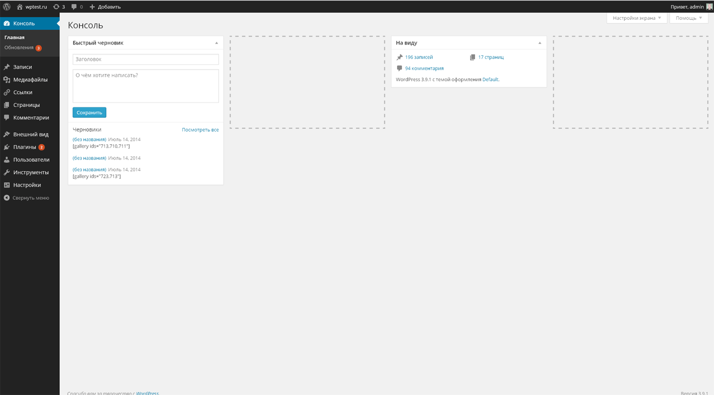Open the 94 комментария link

click(425, 69)
